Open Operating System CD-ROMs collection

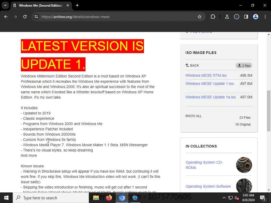click(204, 165)
